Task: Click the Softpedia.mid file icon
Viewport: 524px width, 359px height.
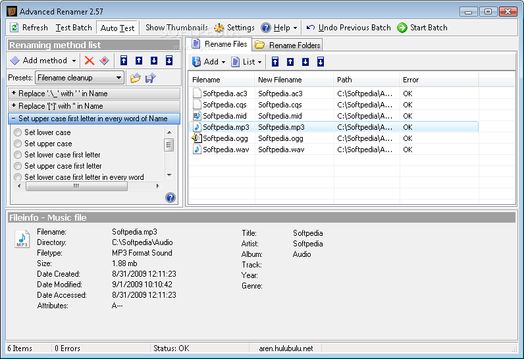Action: [x=197, y=116]
